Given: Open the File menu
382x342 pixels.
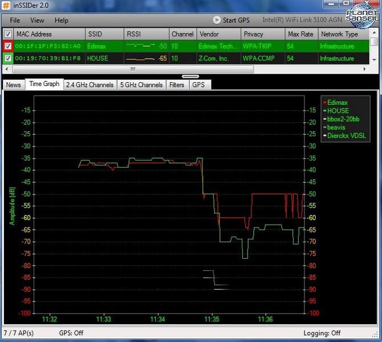Looking at the screenshot, I should pyautogui.click(x=15, y=21).
